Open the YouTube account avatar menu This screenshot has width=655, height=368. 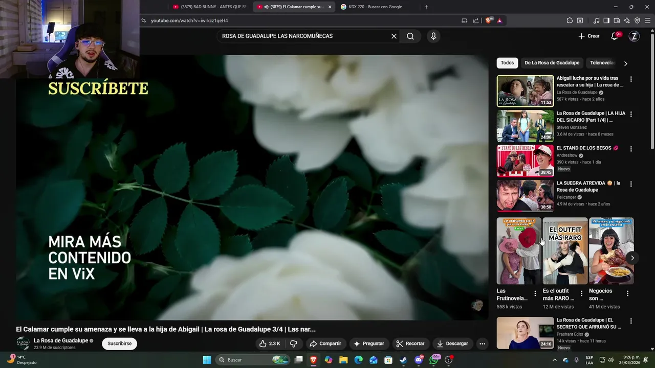[x=634, y=36]
